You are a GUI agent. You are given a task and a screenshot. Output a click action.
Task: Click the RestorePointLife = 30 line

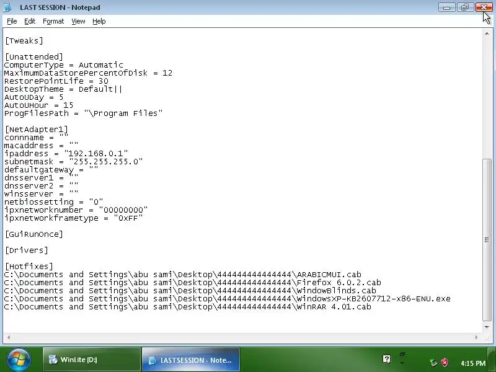(x=56, y=81)
